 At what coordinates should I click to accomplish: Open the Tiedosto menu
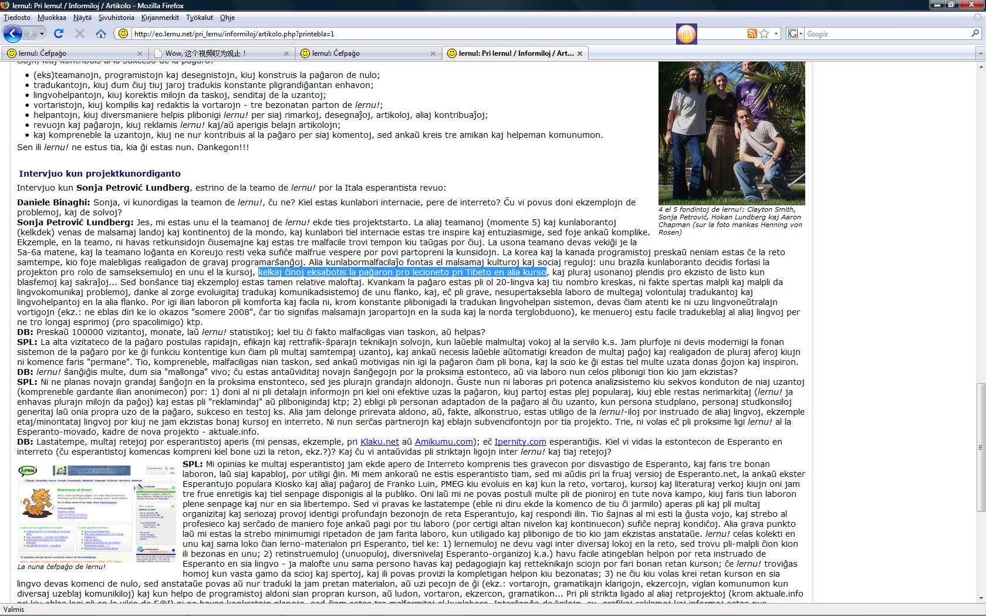click(x=17, y=18)
